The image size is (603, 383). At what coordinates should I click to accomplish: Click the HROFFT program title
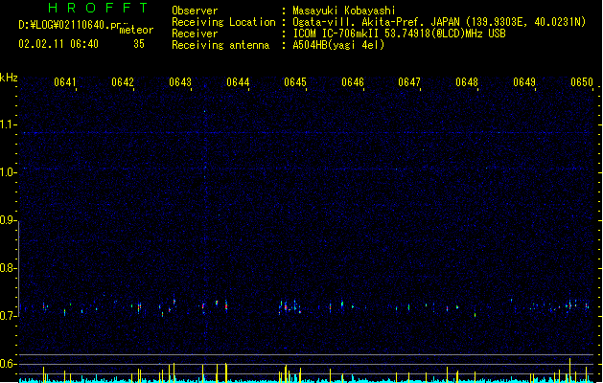click(99, 8)
